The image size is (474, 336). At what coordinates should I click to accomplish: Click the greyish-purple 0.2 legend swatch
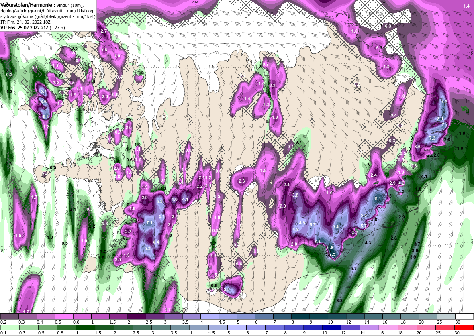click(x=9, y=316)
